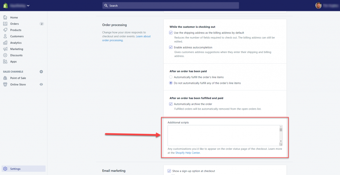Click the text area resize handle
Image resolution: width=340 pixels, height=175 pixels.
(281, 145)
